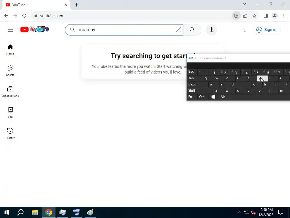
Task: Toggle Alt on the On-Screen Keyboard
Action: [225, 97]
